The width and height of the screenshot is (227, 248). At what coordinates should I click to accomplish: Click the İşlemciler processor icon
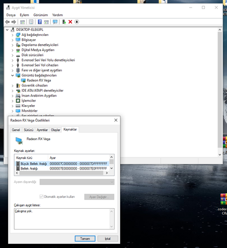tap(18, 101)
